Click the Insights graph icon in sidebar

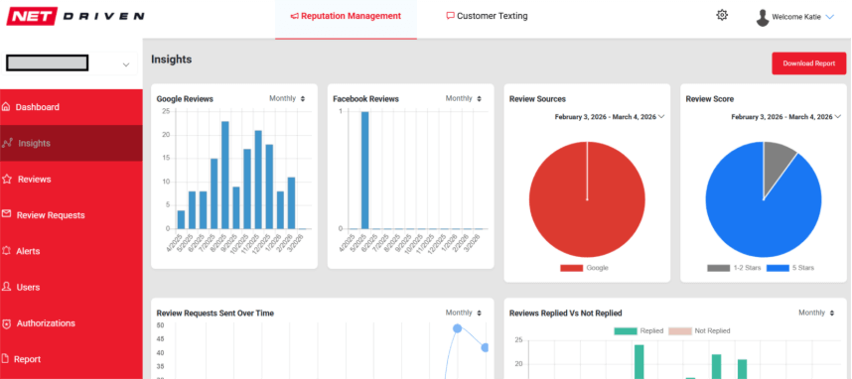(7, 143)
